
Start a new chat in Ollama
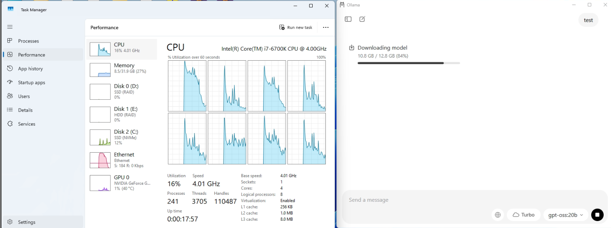[x=362, y=19]
